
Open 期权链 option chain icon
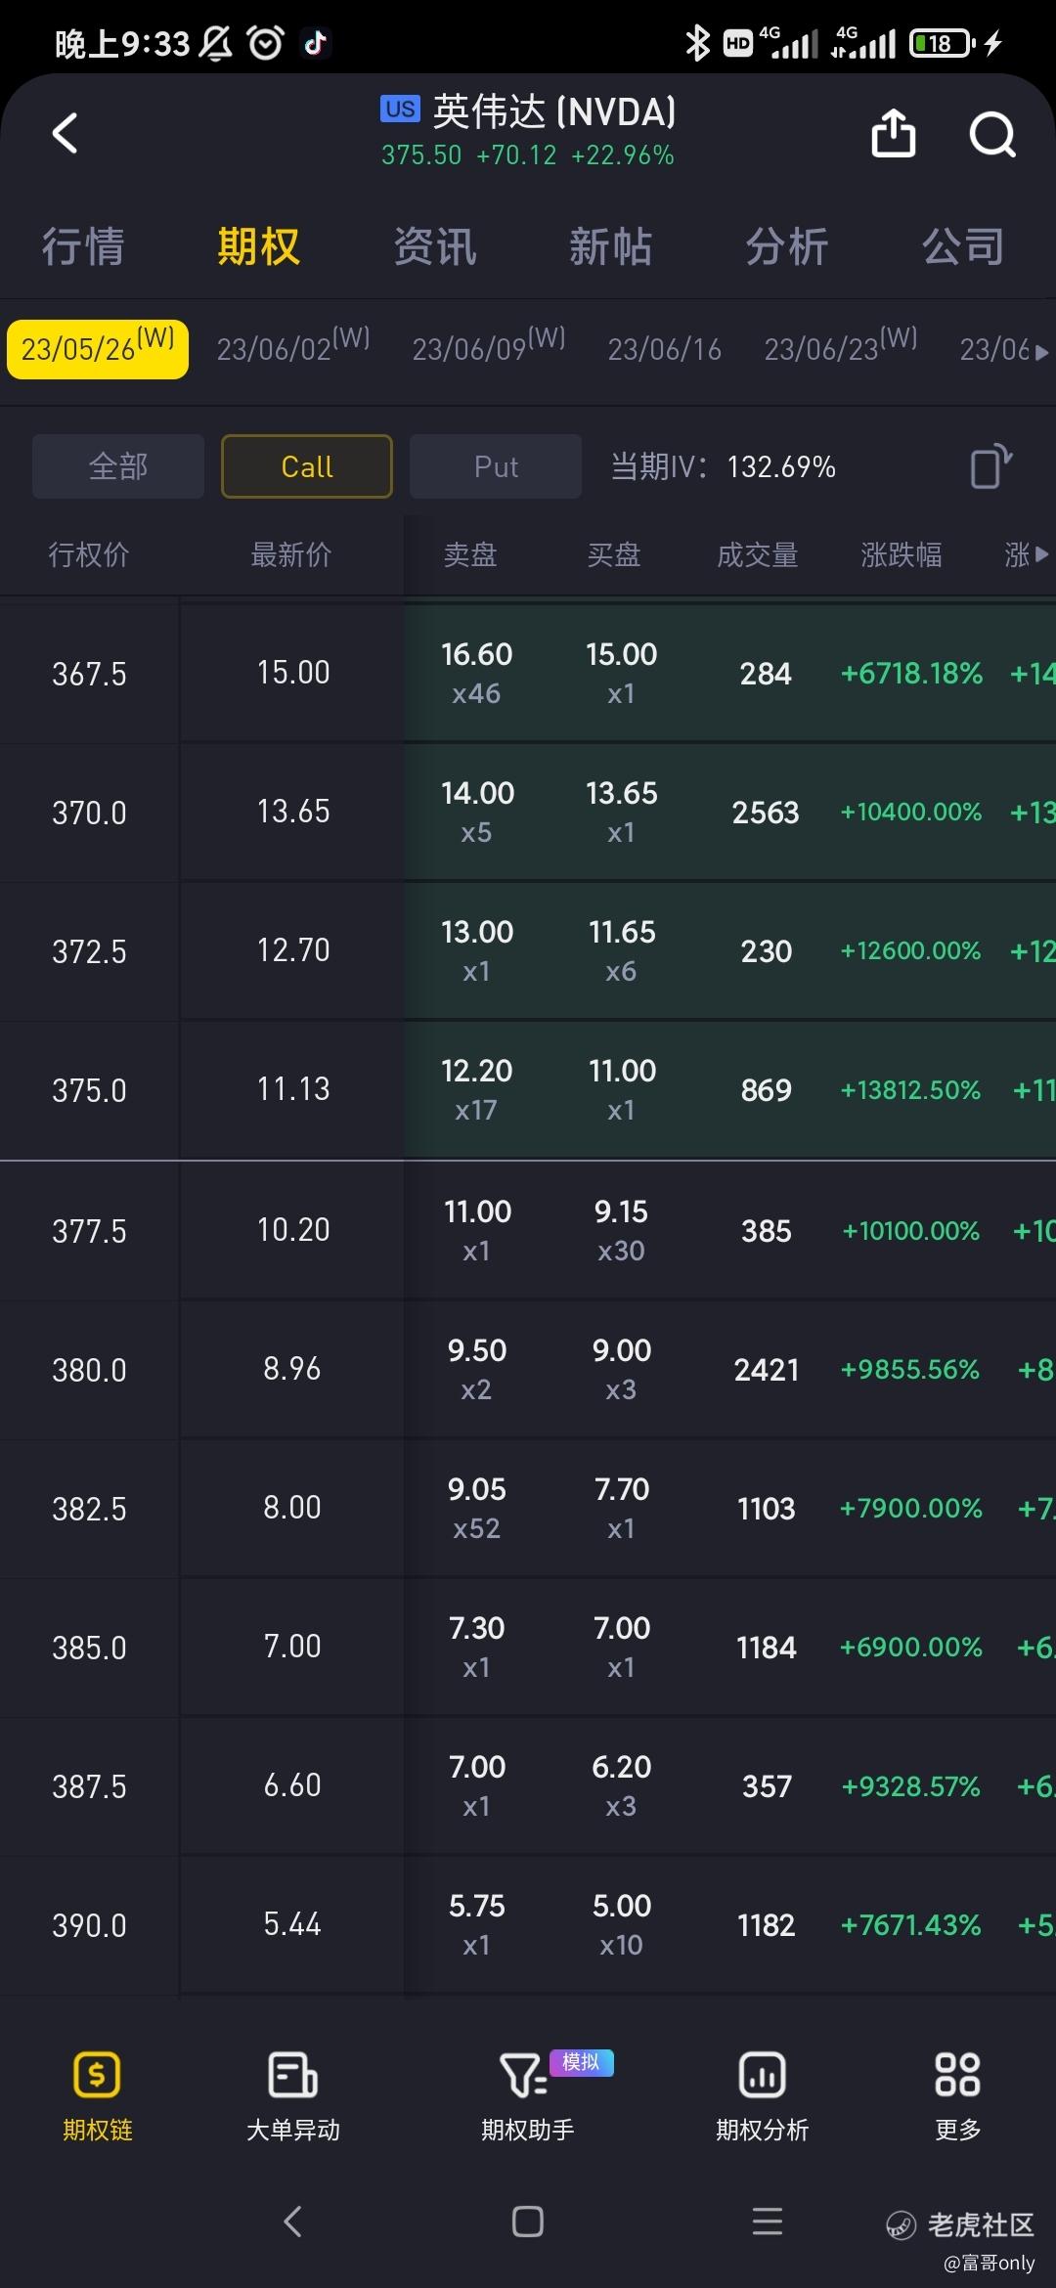point(97,2075)
